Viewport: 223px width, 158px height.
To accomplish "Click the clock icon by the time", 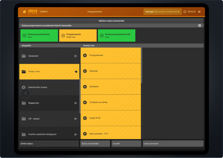I will (185, 12).
